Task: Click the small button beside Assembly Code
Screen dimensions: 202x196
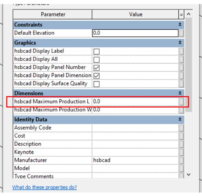Action: [182, 128]
